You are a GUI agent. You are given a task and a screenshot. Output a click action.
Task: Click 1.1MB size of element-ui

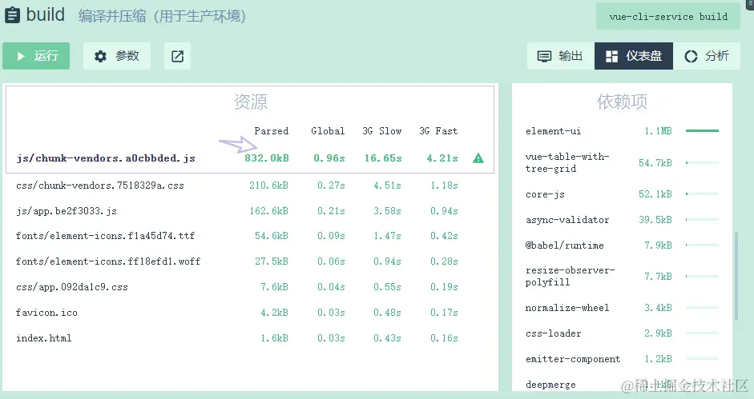pyautogui.click(x=658, y=130)
